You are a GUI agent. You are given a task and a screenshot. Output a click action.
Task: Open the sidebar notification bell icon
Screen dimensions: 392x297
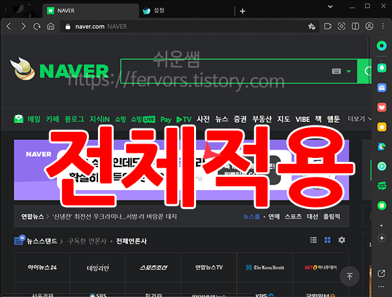click(382, 68)
